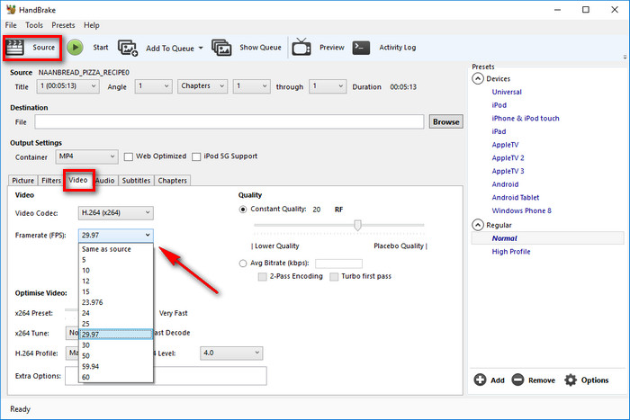Image resolution: width=630 pixels, height=420 pixels.
Task: Choose 60 in framerate list
Action: tap(116, 378)
